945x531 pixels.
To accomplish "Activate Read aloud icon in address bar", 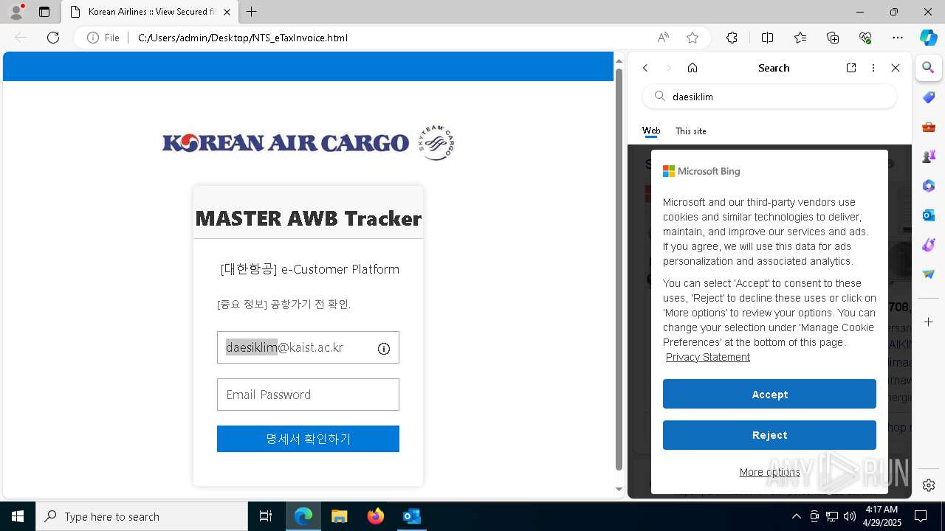I will click(x=663, y=38).
